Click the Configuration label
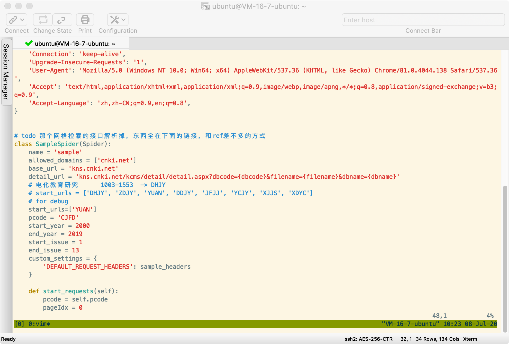 (118, 31)
